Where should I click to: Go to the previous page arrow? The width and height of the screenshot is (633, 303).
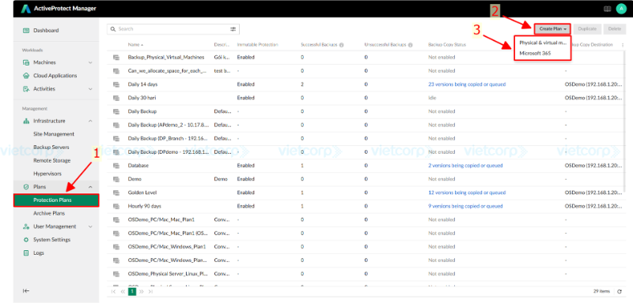(123, 291)
